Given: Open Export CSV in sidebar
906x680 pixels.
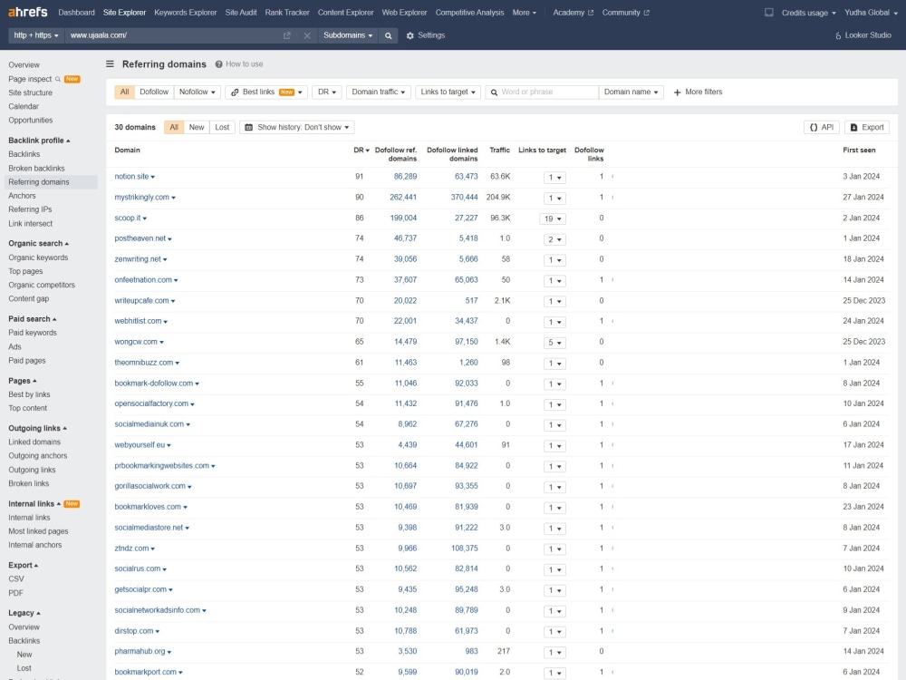Looking at the screenshot, I should [x=16, y=578].
